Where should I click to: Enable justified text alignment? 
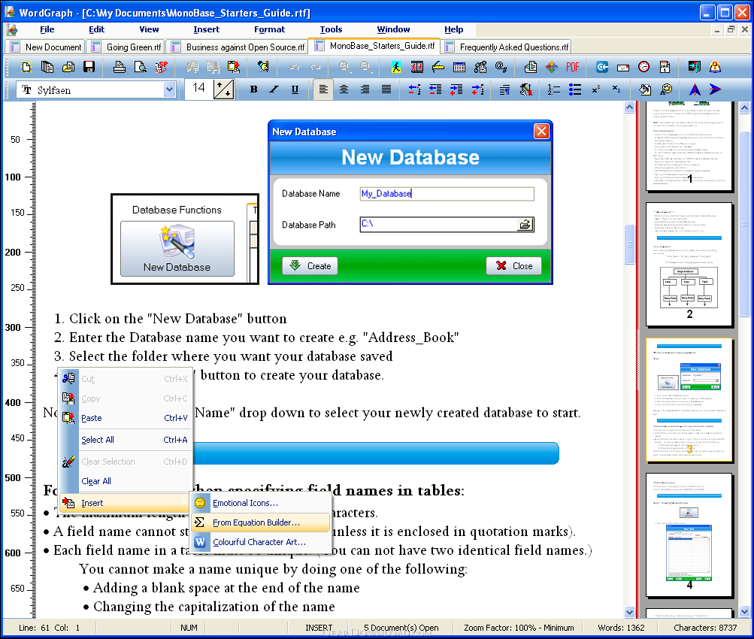pyautogui.click(x=386, y=89)
